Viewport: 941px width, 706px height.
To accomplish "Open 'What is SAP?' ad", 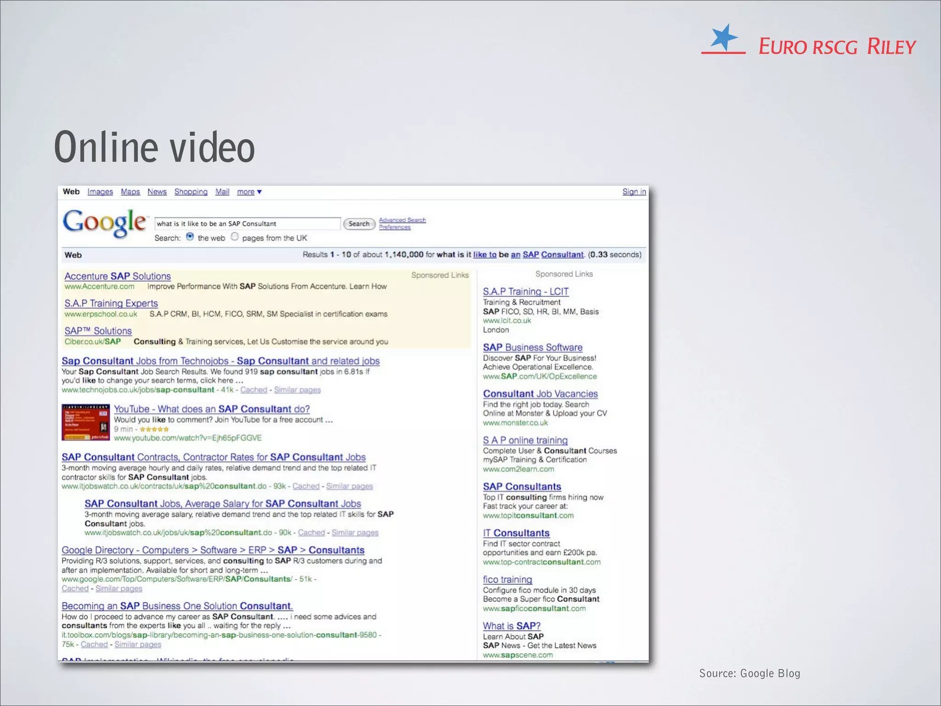I will 512,626.
